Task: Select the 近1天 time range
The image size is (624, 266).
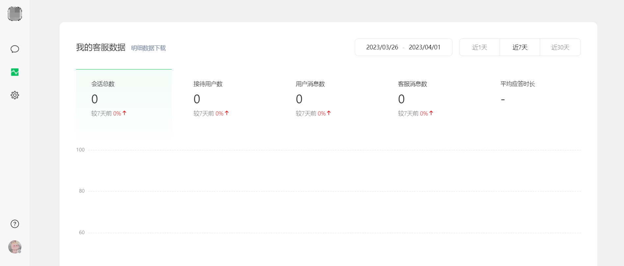Action: pyautogui.click(x=480, y=47)
